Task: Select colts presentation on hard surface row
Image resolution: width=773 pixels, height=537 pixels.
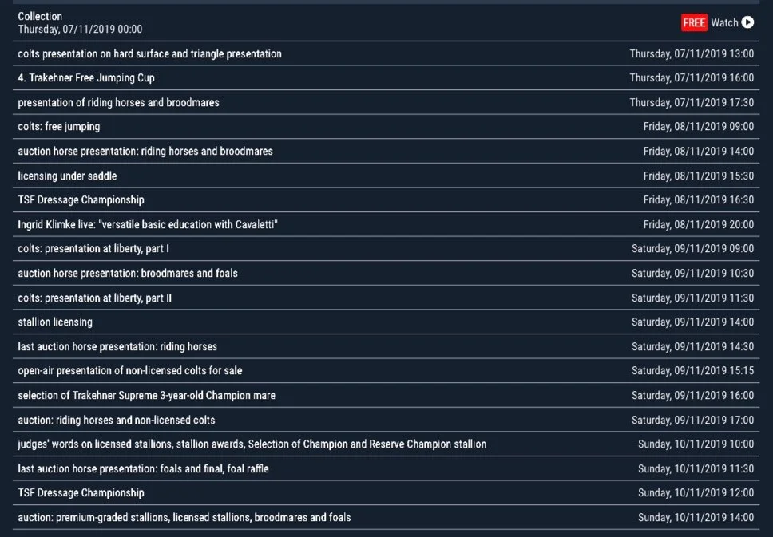Action: pos(386,53)
